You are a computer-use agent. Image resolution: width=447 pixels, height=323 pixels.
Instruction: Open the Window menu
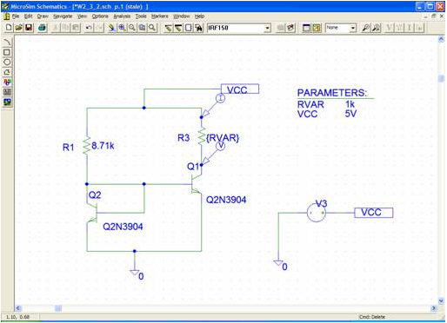(182, 16)
